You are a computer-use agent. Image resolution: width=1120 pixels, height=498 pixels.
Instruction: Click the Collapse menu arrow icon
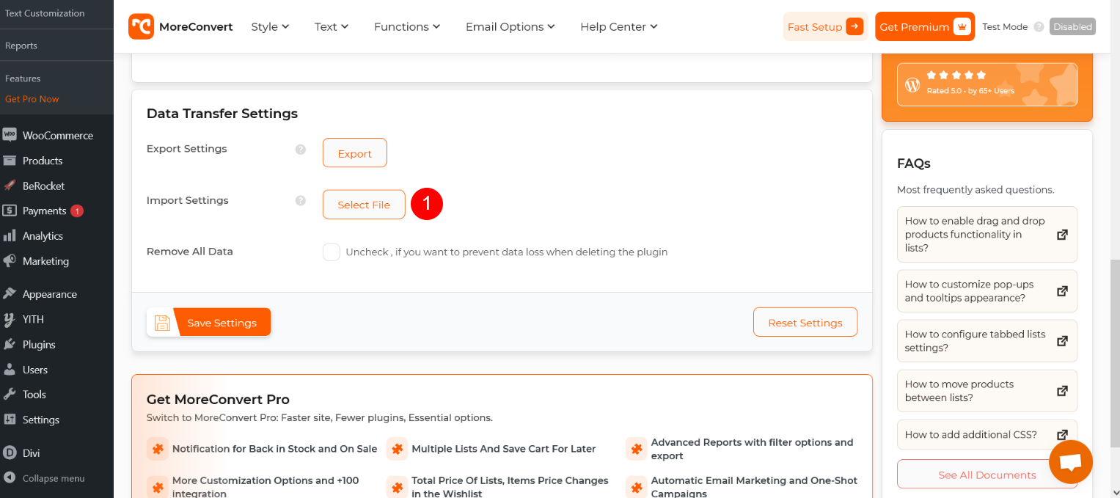point(10,478)
